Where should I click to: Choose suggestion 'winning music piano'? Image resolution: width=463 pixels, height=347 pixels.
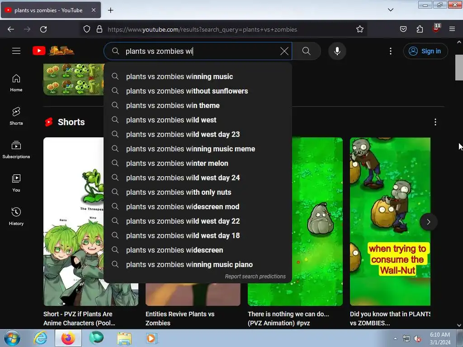[x=198, y=264]
